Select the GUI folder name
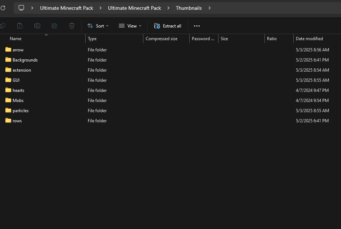The image size is (341, 229). point(16,80)
